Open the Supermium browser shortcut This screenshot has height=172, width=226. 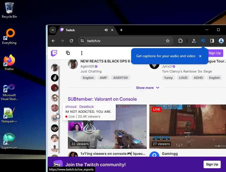pos(9,141)
